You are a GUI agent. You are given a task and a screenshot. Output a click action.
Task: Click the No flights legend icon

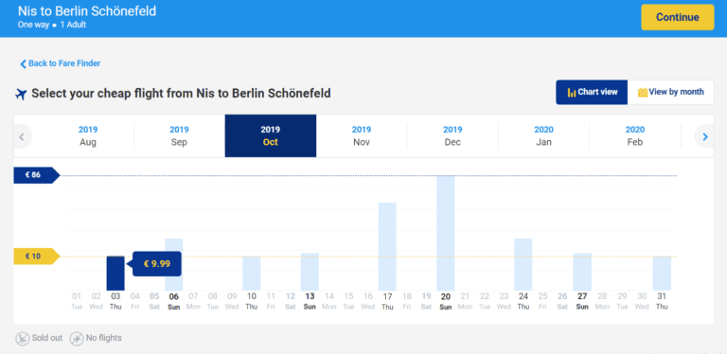[x=77, y=339]
